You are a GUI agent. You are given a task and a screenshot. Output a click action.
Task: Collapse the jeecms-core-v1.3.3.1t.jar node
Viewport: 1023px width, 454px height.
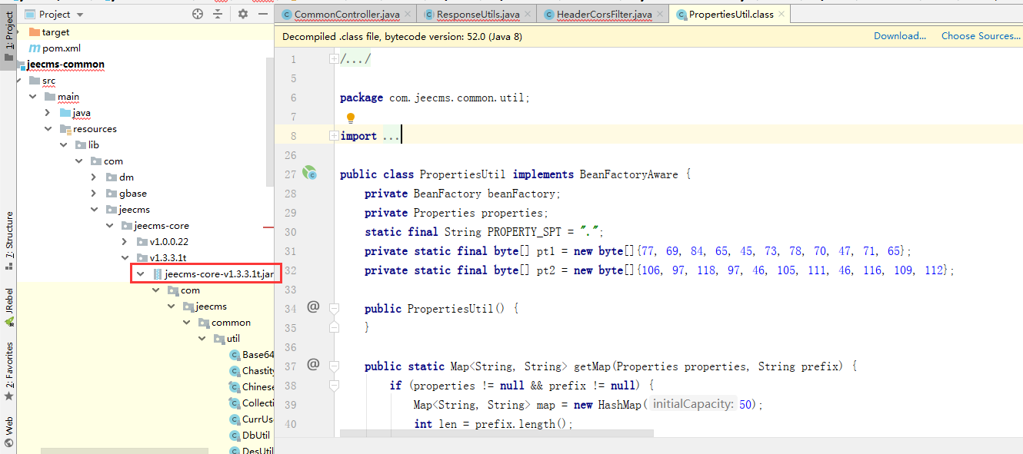(x=140, y=274)
